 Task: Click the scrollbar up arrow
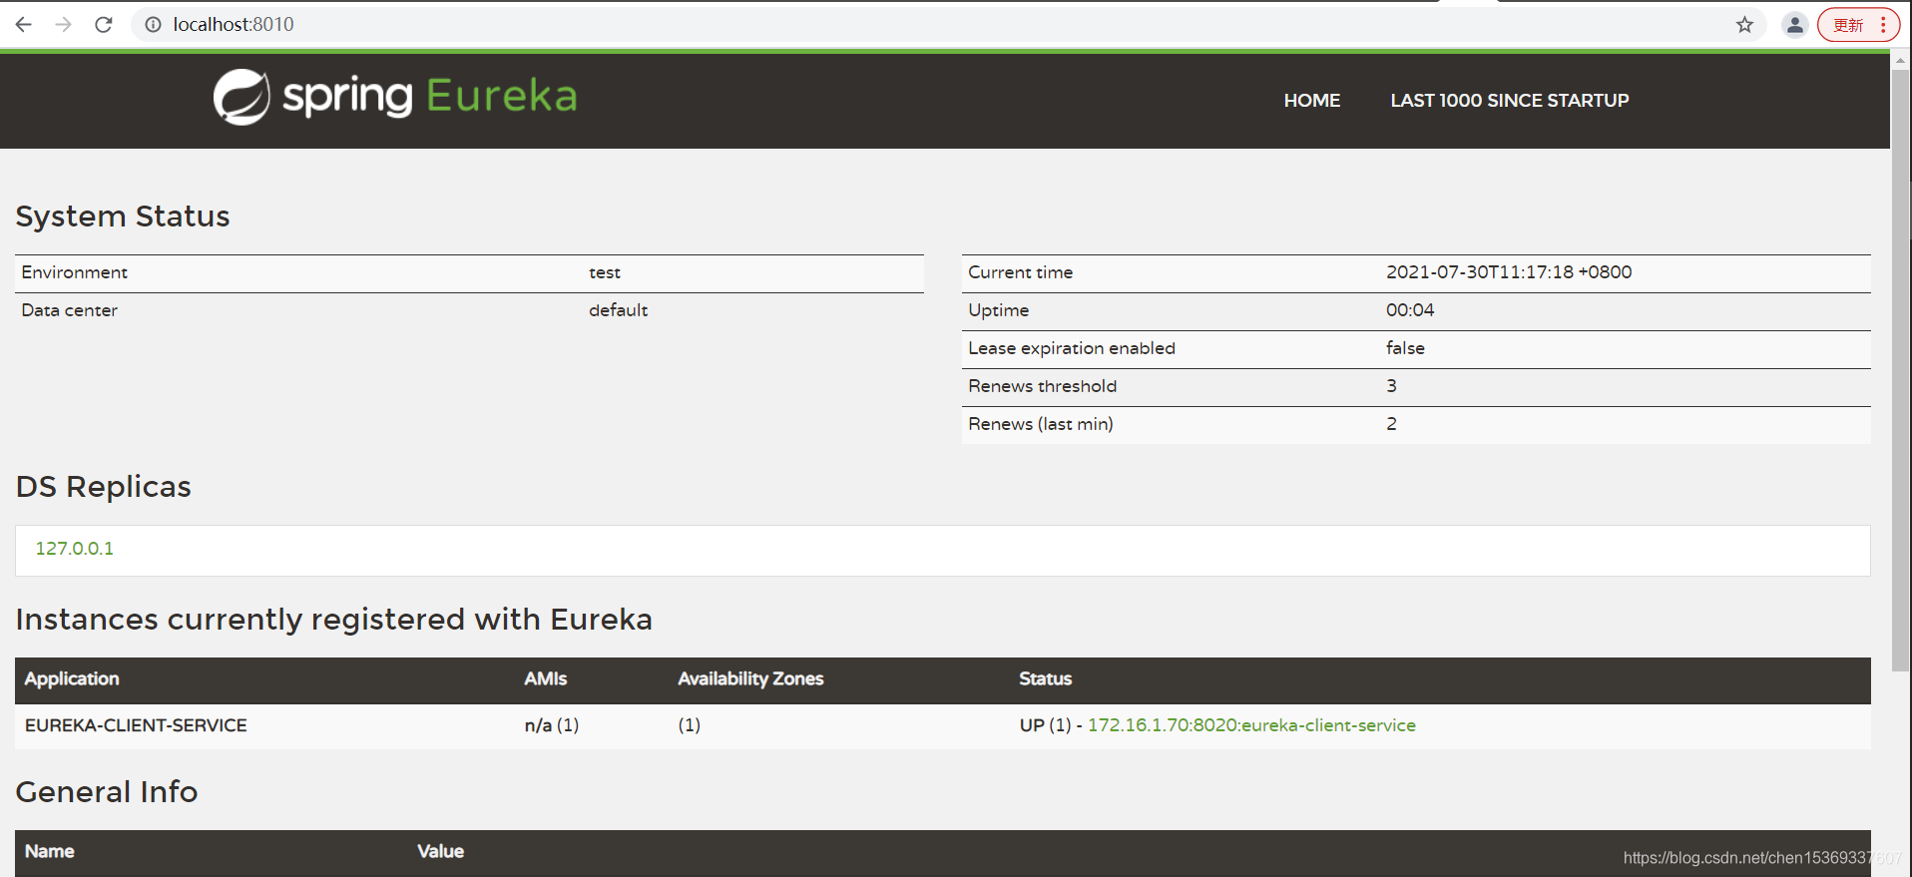point(1900,60)
